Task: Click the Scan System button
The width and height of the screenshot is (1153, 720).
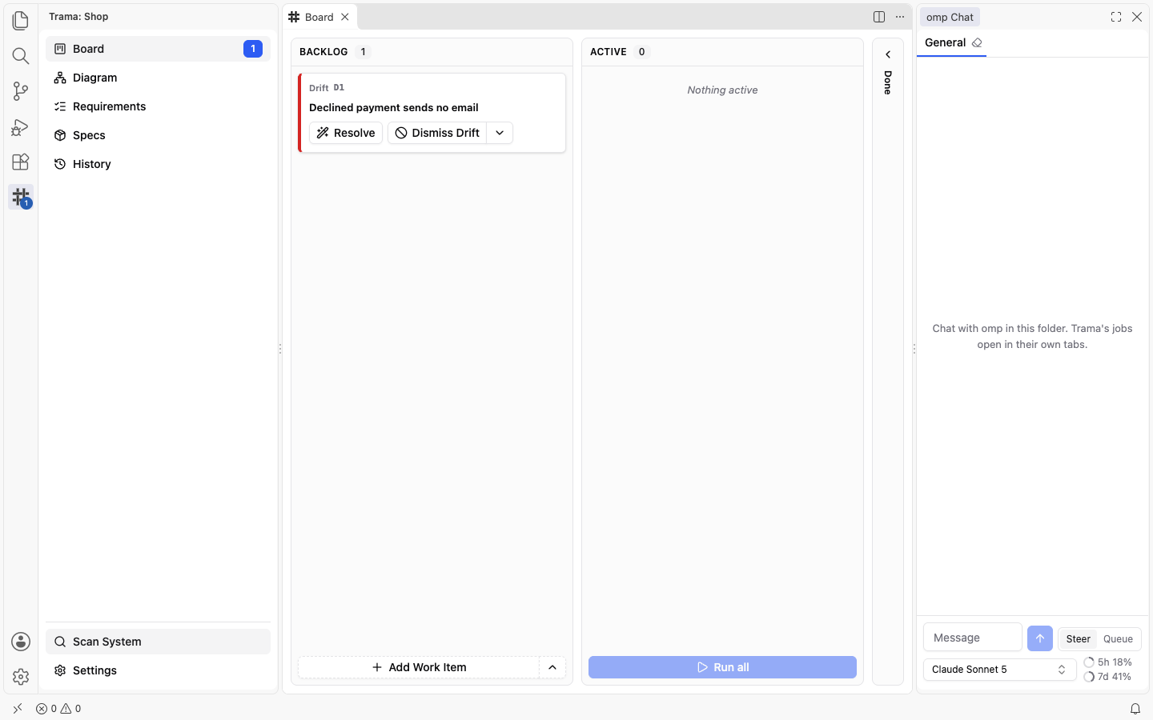Action: [158, 642]
